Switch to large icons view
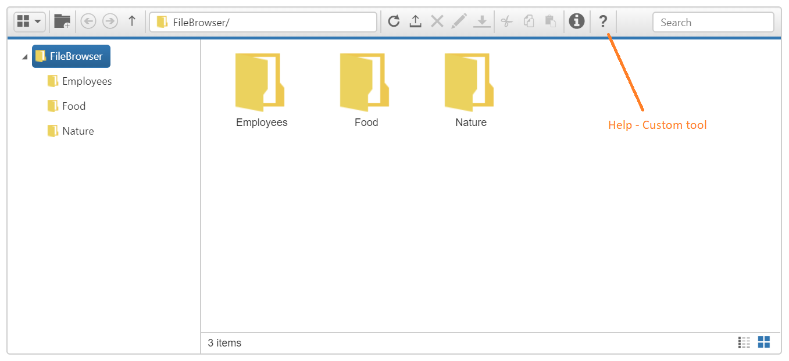The height and width of the screenshot is (361, 789). (763, 342)
